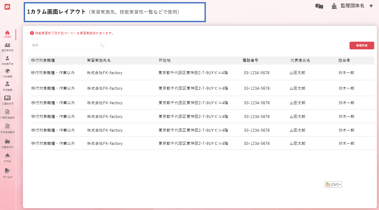
Task: Open the 技能実習生 sidebar item
Action: click(x=7, y=59)
